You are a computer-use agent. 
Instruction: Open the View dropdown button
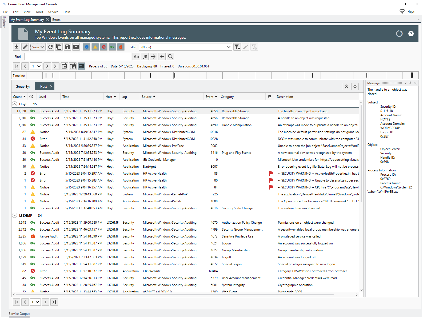point(38,47)
